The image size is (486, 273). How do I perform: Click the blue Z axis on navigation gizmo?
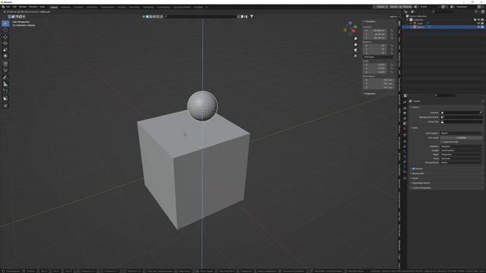click(x=350, y=24)
